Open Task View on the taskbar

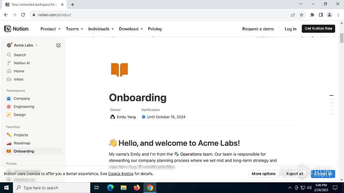97,188
